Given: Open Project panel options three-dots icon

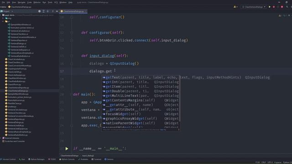Looking at the screenshot, I should pyautogui.click(x=53, y=11).
